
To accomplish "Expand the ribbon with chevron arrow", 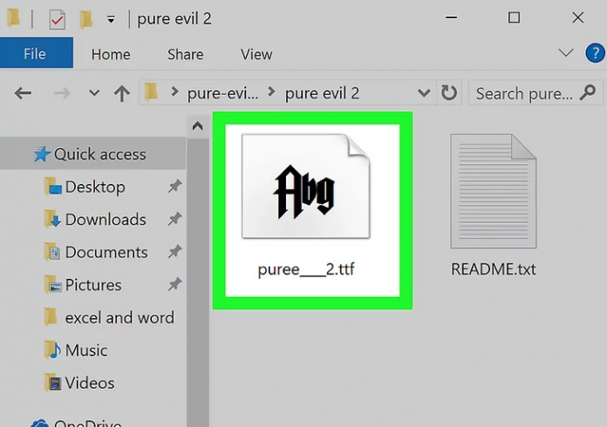I will tap(566, 54).
